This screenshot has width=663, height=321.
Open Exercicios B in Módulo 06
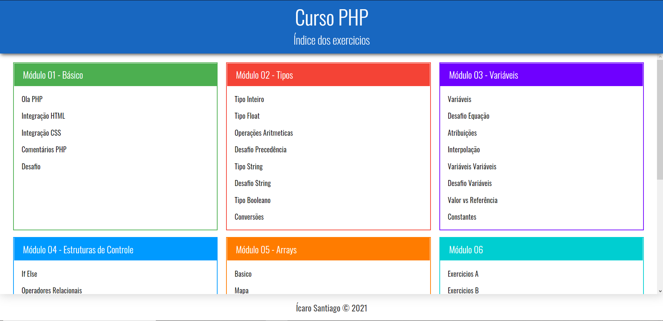click(x=463, y=291)
